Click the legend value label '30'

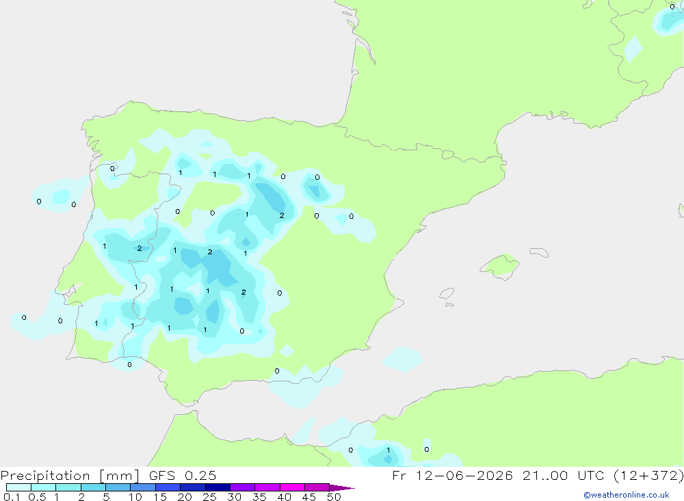[x=234, y=497]
